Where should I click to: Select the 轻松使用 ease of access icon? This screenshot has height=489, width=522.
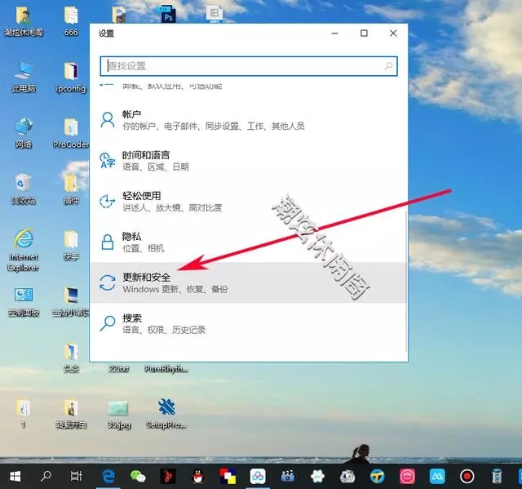[108, 201]
